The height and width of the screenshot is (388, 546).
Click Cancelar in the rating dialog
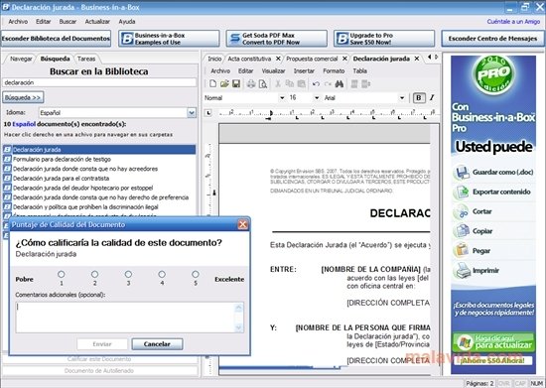[157, 344]
